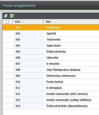Select Gépi feldolgozásra alkalmas entry
Image resolution: width=99 pixels, height=115 pixels.
coord(63,70)
